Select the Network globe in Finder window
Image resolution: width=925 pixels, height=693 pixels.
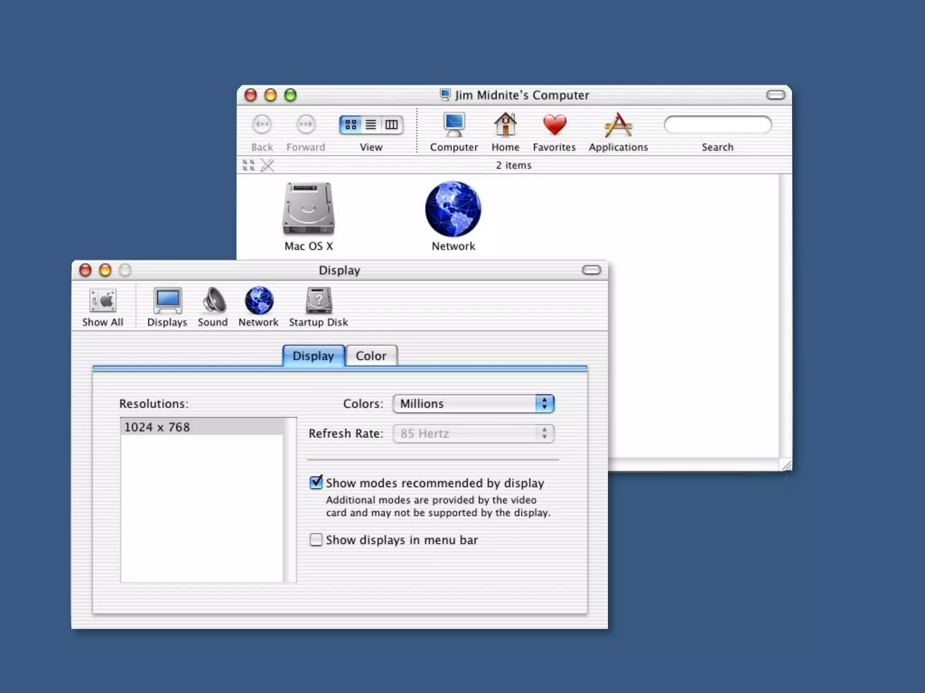point(453,209)
